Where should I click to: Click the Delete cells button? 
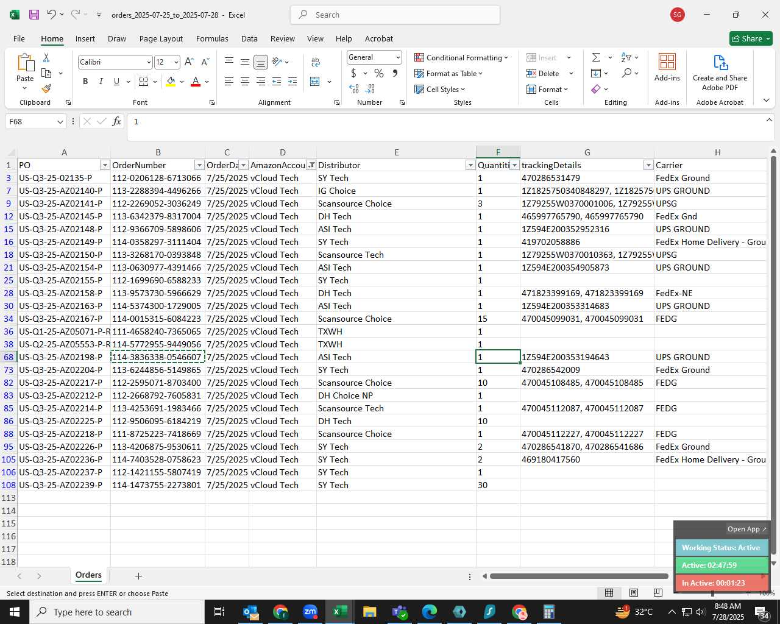[x=544, y=73]
